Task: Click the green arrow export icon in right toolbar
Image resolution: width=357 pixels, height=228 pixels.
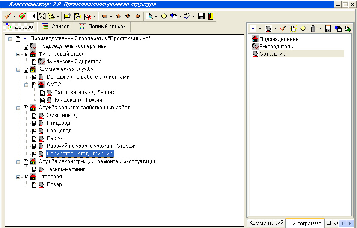Action: (x=348, y=29)
